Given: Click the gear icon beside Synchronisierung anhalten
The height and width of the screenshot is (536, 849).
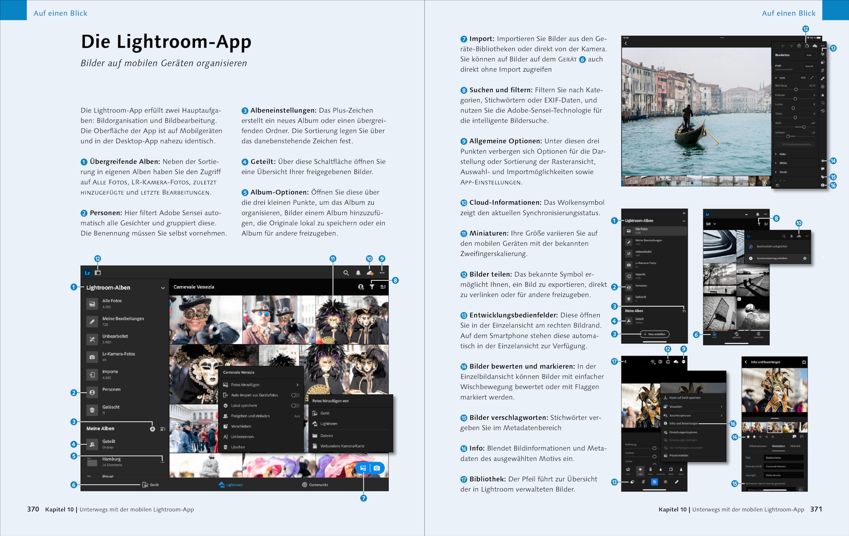Looking at the screenshot, I should click(x=805, y=258).
